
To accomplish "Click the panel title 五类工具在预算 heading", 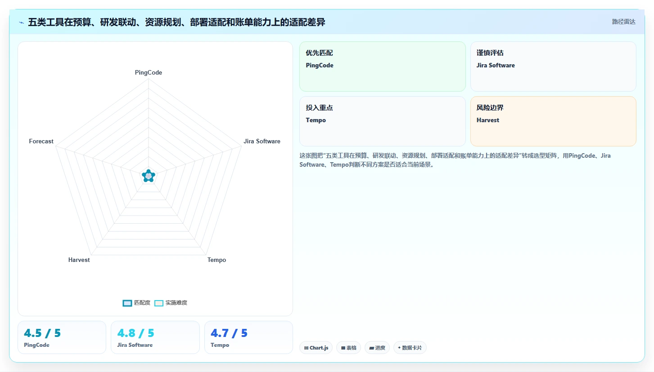I will point(176,22).
